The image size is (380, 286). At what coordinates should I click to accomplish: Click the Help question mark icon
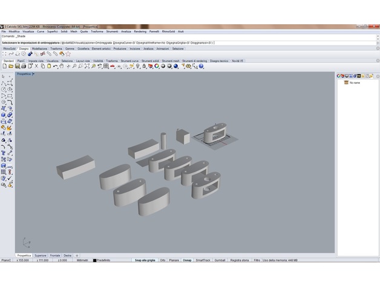point(201,67)
